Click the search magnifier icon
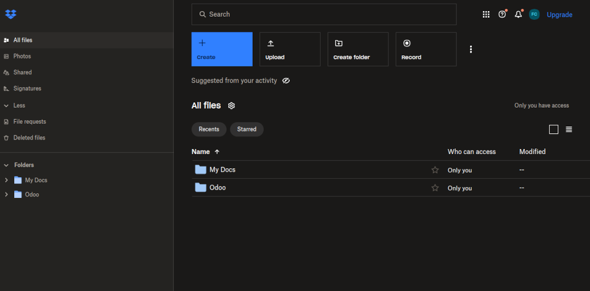Image resolution: width=590 pixels, height=291 pixels. 203,14
